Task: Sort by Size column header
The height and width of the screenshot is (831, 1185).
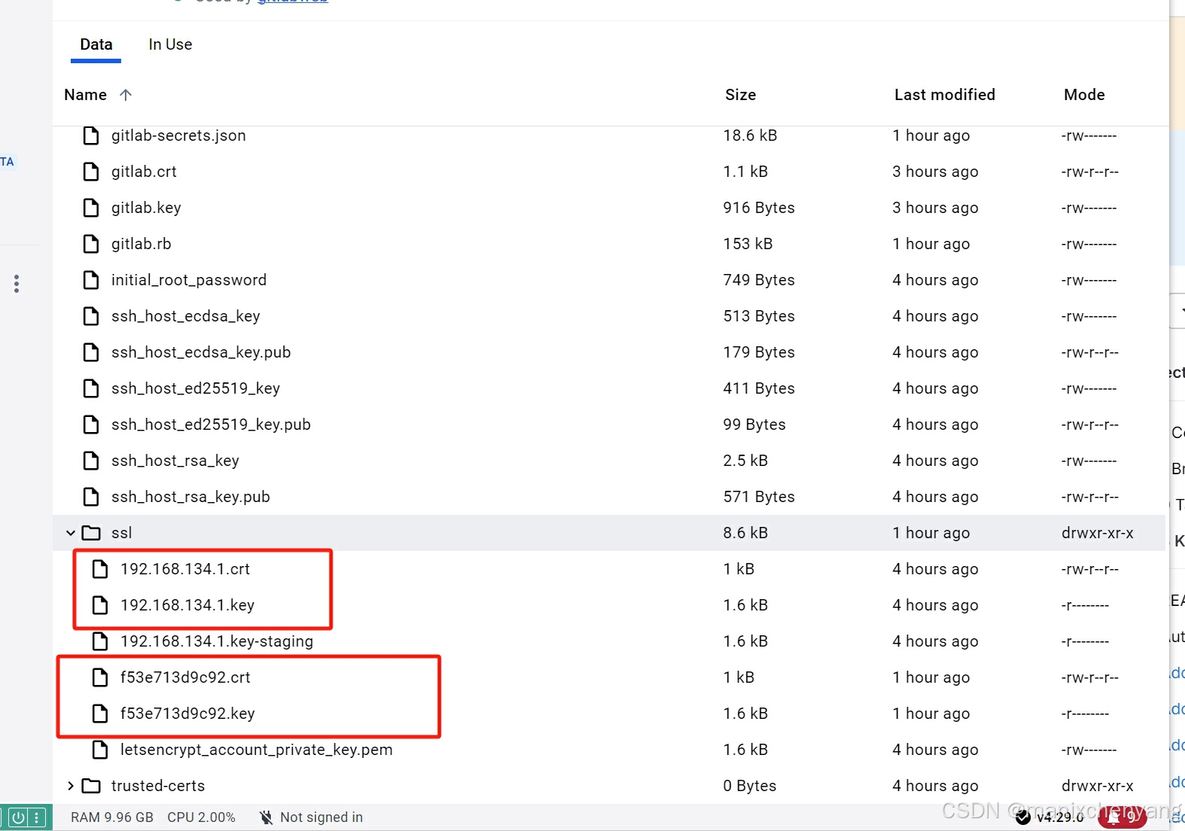Action: (x=740, y=95)
